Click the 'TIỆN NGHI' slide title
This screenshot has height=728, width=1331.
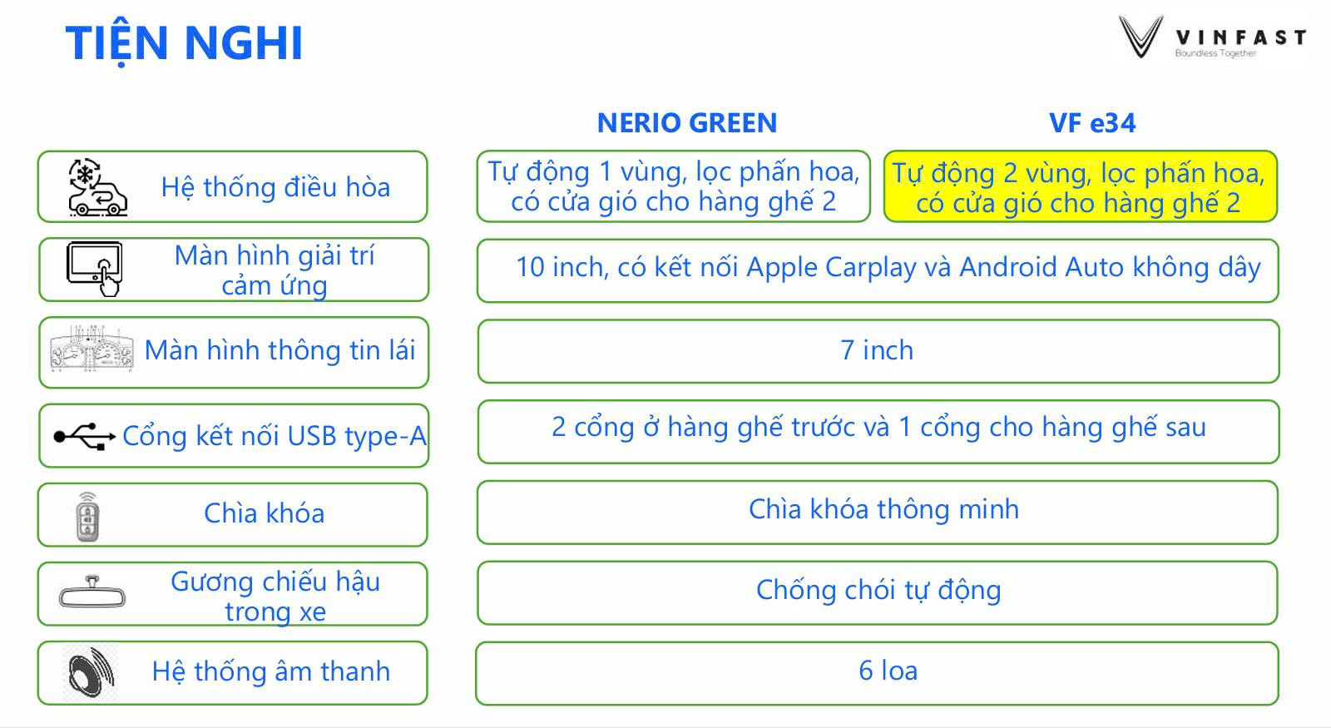tap(184, 43)
